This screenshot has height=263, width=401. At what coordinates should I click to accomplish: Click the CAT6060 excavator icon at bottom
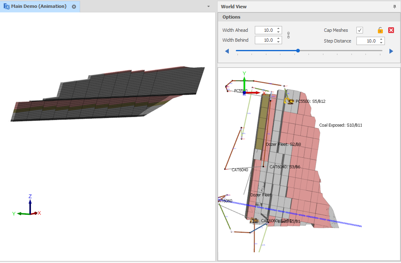click(254, 221)
